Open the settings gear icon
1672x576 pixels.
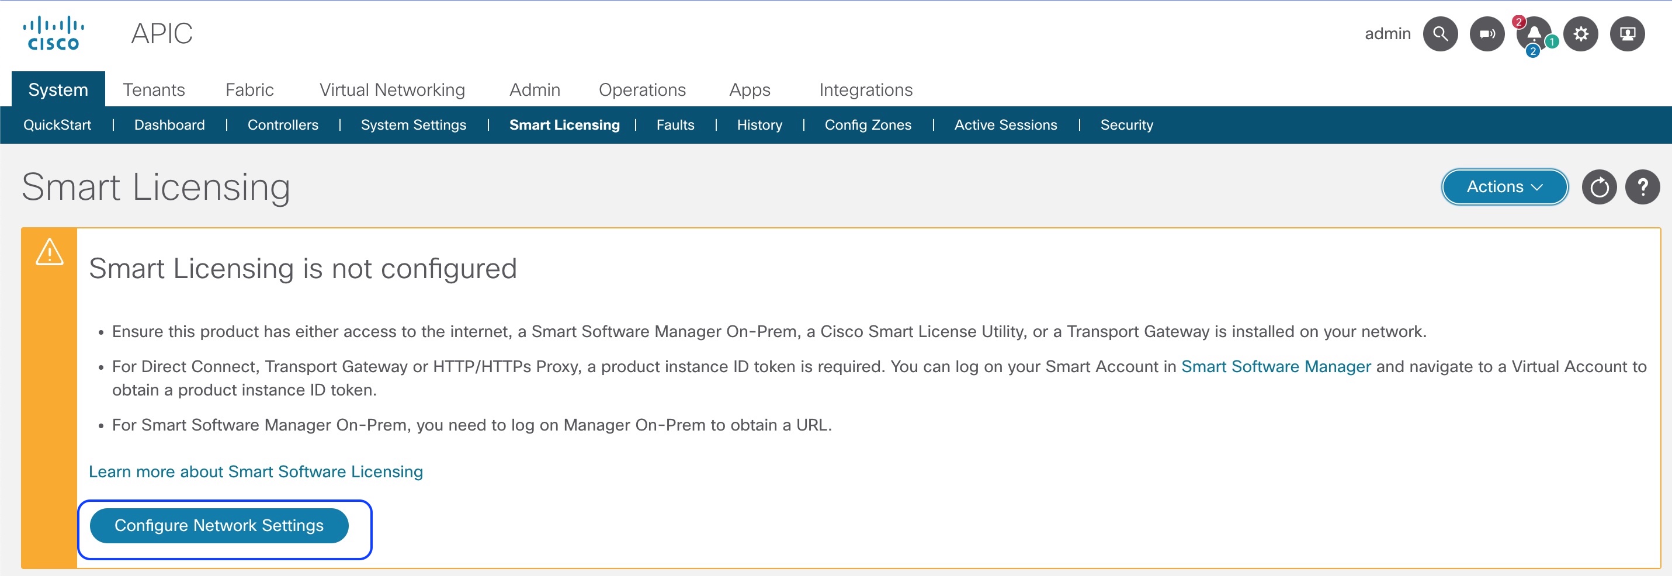[x=1580, y=34]
